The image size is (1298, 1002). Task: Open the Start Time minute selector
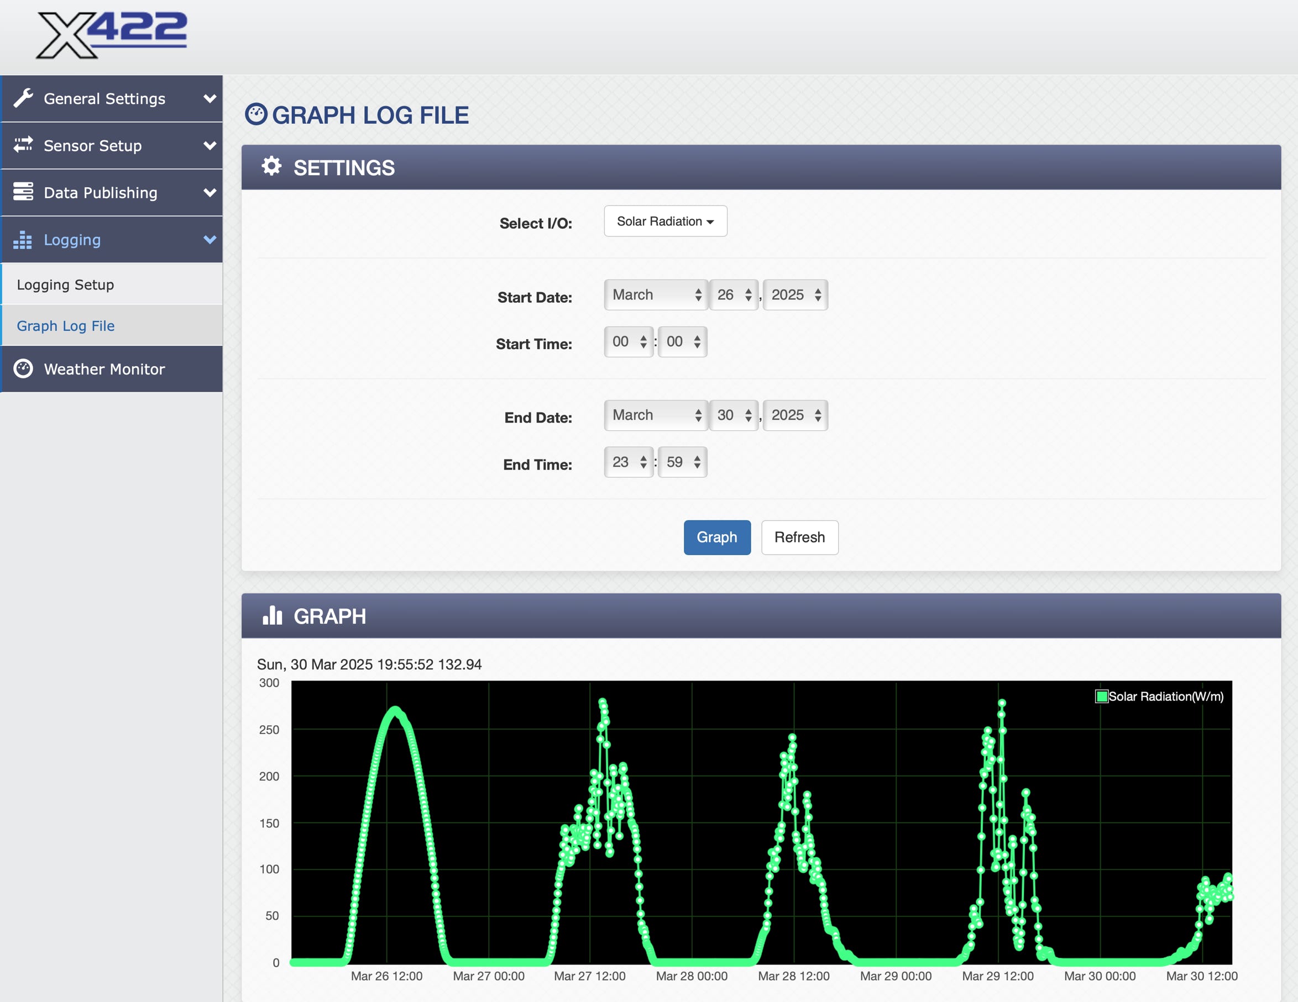[682, 341]
